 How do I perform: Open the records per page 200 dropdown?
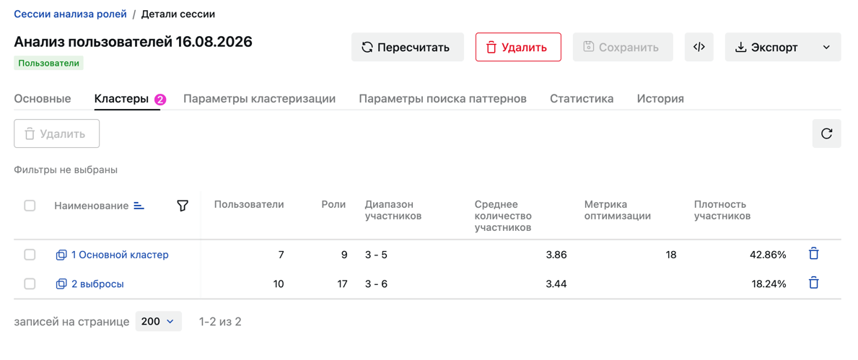tap(158, 322)
